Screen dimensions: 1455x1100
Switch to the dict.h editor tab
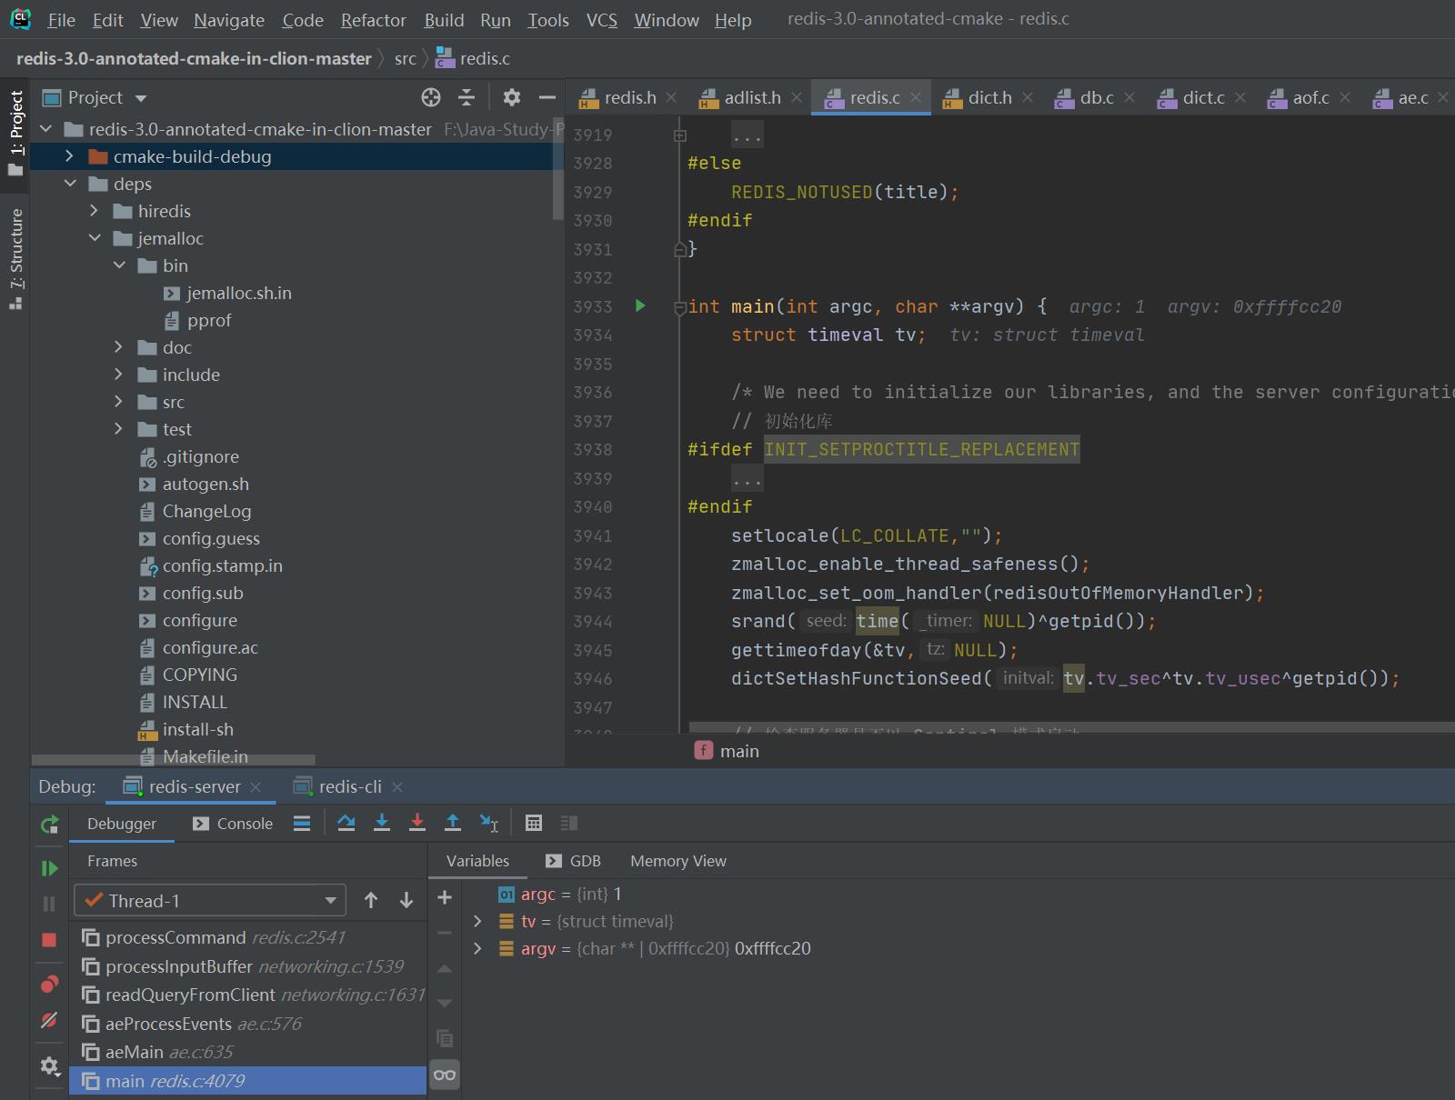tap(989, 97)
